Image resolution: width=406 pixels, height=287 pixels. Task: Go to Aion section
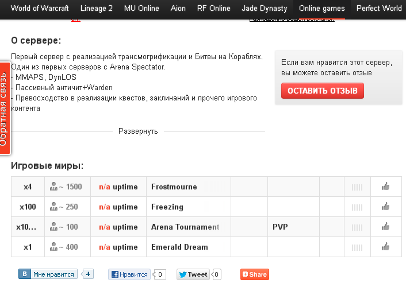178,8
